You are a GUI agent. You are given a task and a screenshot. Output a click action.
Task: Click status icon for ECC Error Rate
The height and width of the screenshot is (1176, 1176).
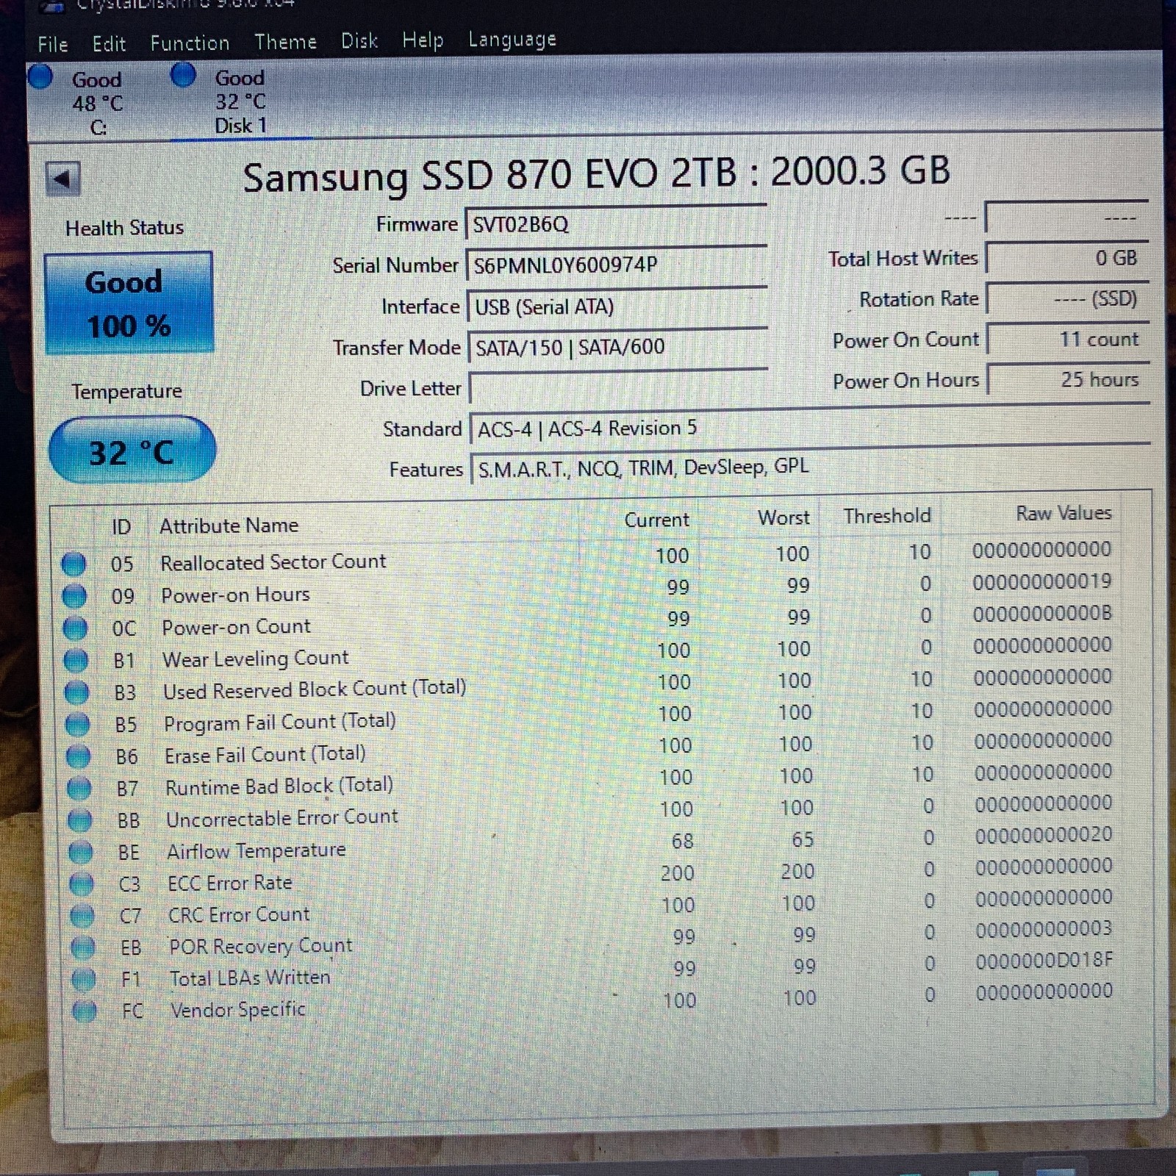(x=81, y=884)
